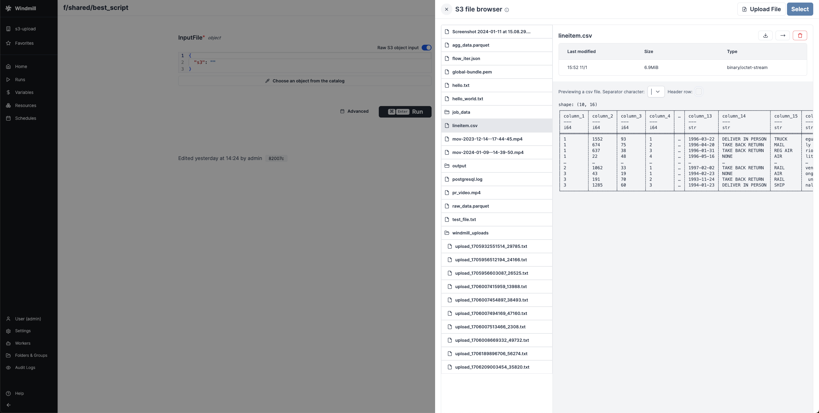The height and width of the screenshot is (413, 819).
Task: Select pr_video.mp4 file
Action: (x=497, y=193)
